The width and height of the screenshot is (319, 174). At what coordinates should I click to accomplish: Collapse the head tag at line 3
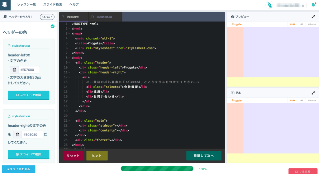pyautogui.click(x=69, y=34)
